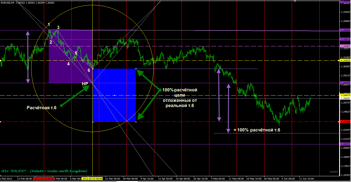Click the red 1.23369 price label
The image size is (351, 182).
tap(345, 122)
